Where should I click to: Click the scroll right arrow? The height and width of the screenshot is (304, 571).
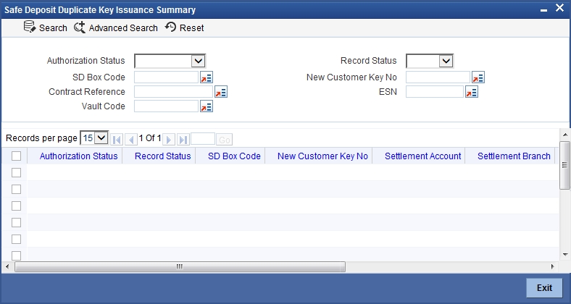pyautogui.click(x=553, y=266)
